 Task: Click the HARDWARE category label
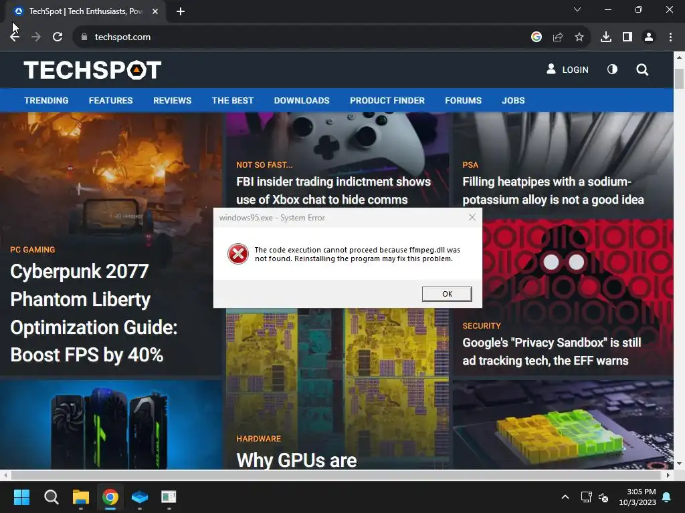coord(259,439)
